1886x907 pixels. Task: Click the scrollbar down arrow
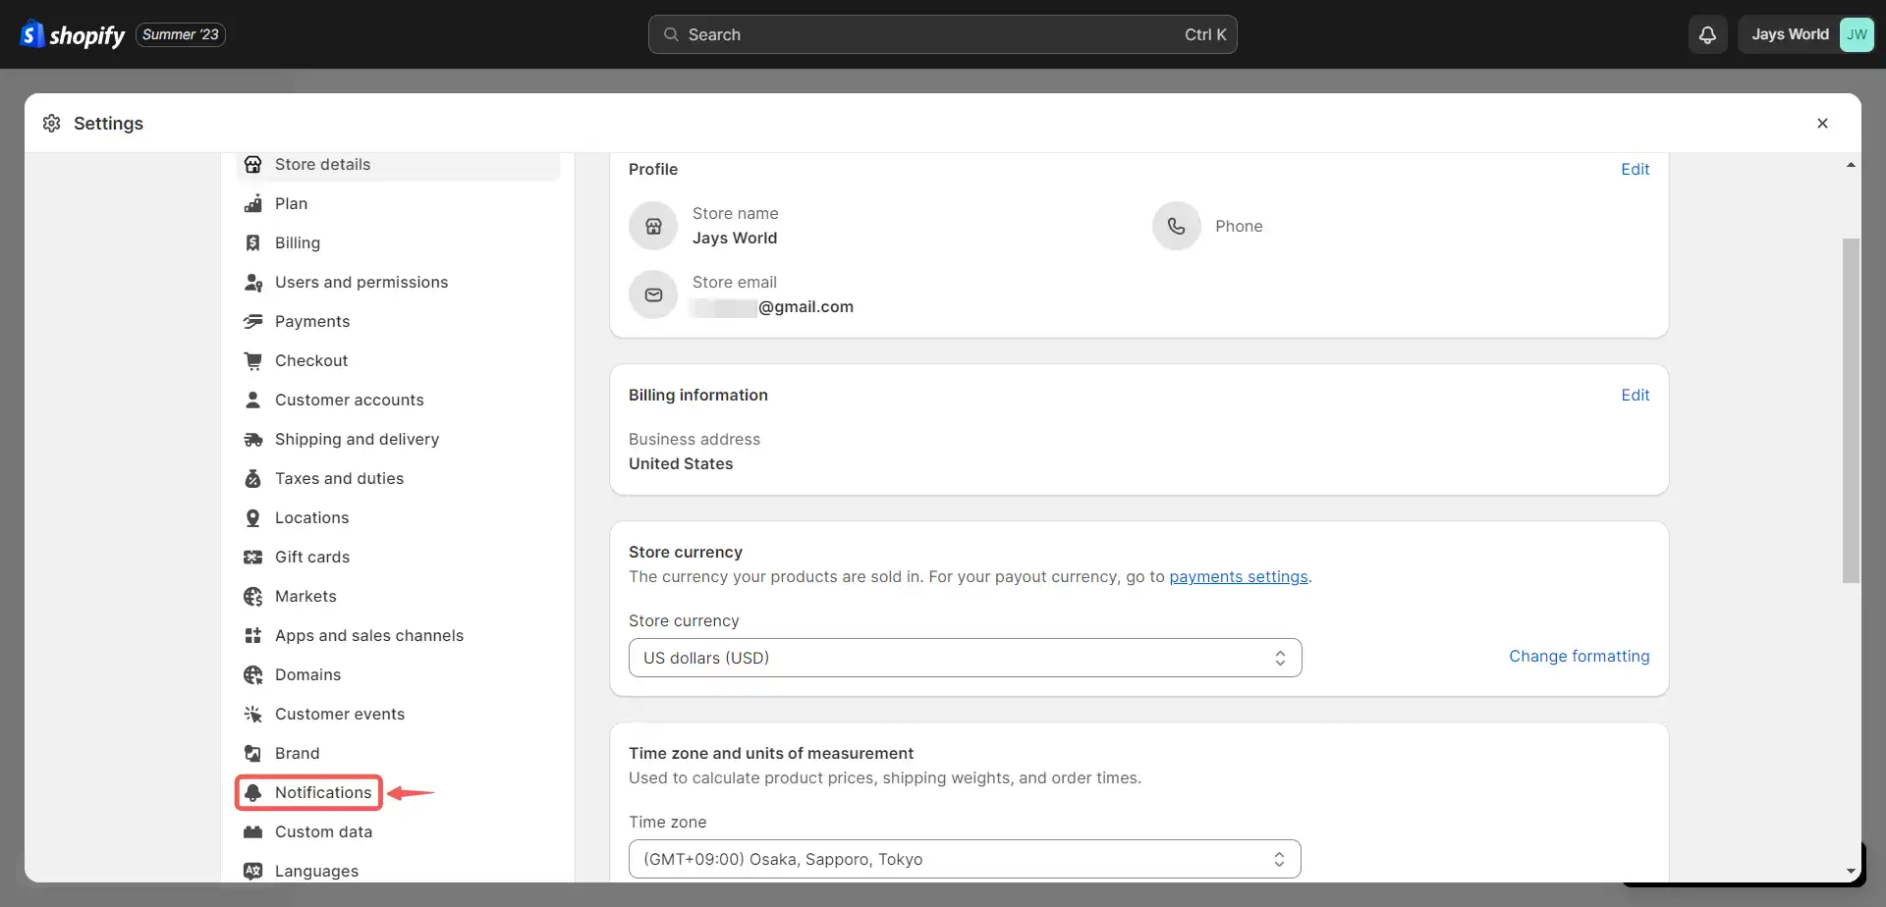pos(1851,871)
